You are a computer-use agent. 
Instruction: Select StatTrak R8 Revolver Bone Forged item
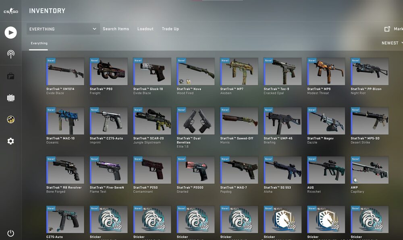coord(65,170)
